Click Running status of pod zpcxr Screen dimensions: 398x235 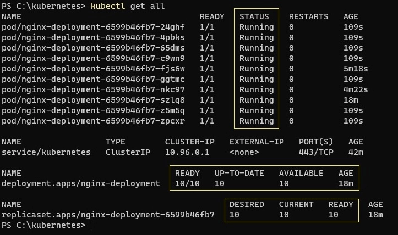(x=257, y=121)
